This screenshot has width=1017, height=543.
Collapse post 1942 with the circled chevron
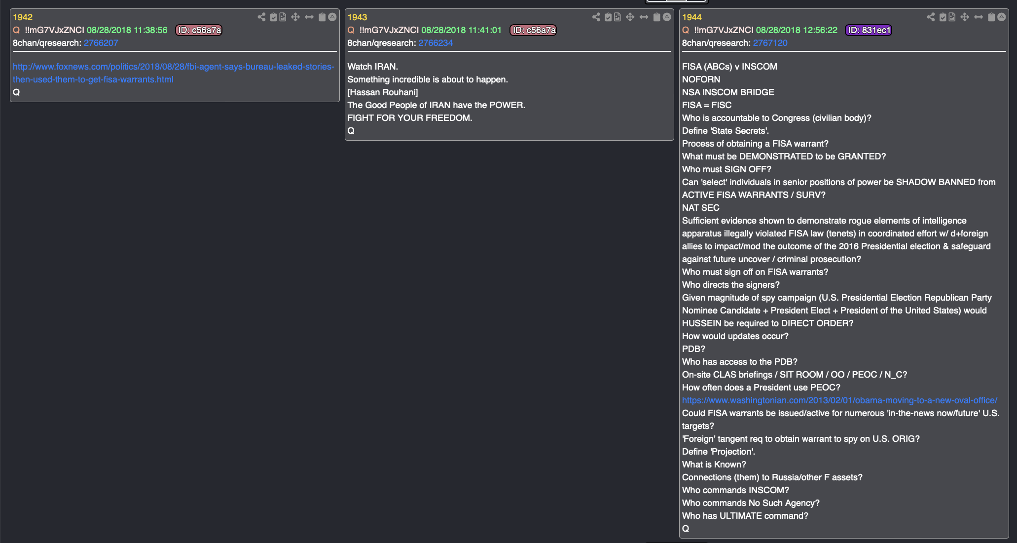tap(332, 17)
